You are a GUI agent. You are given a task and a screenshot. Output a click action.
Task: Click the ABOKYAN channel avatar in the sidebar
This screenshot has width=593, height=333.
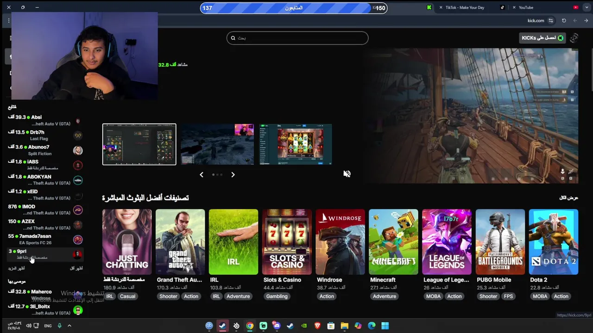click(x=78, y=180)
